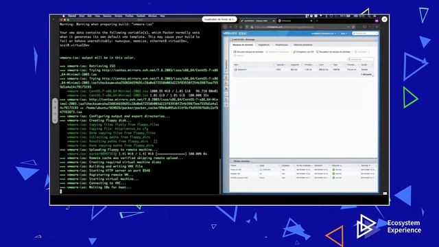Sort by the Libre column header
This screenshot has width=439, height=247.
(324, 64)
